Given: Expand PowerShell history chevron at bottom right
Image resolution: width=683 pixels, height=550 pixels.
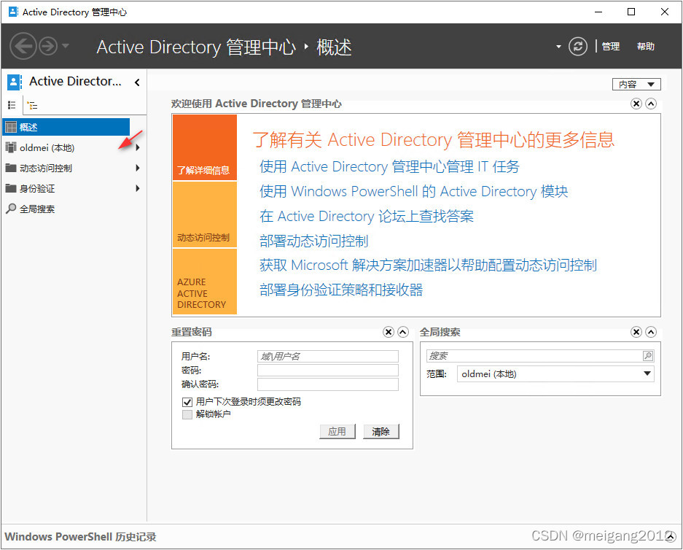Looking at the screenshot, I should coord(671,536).
